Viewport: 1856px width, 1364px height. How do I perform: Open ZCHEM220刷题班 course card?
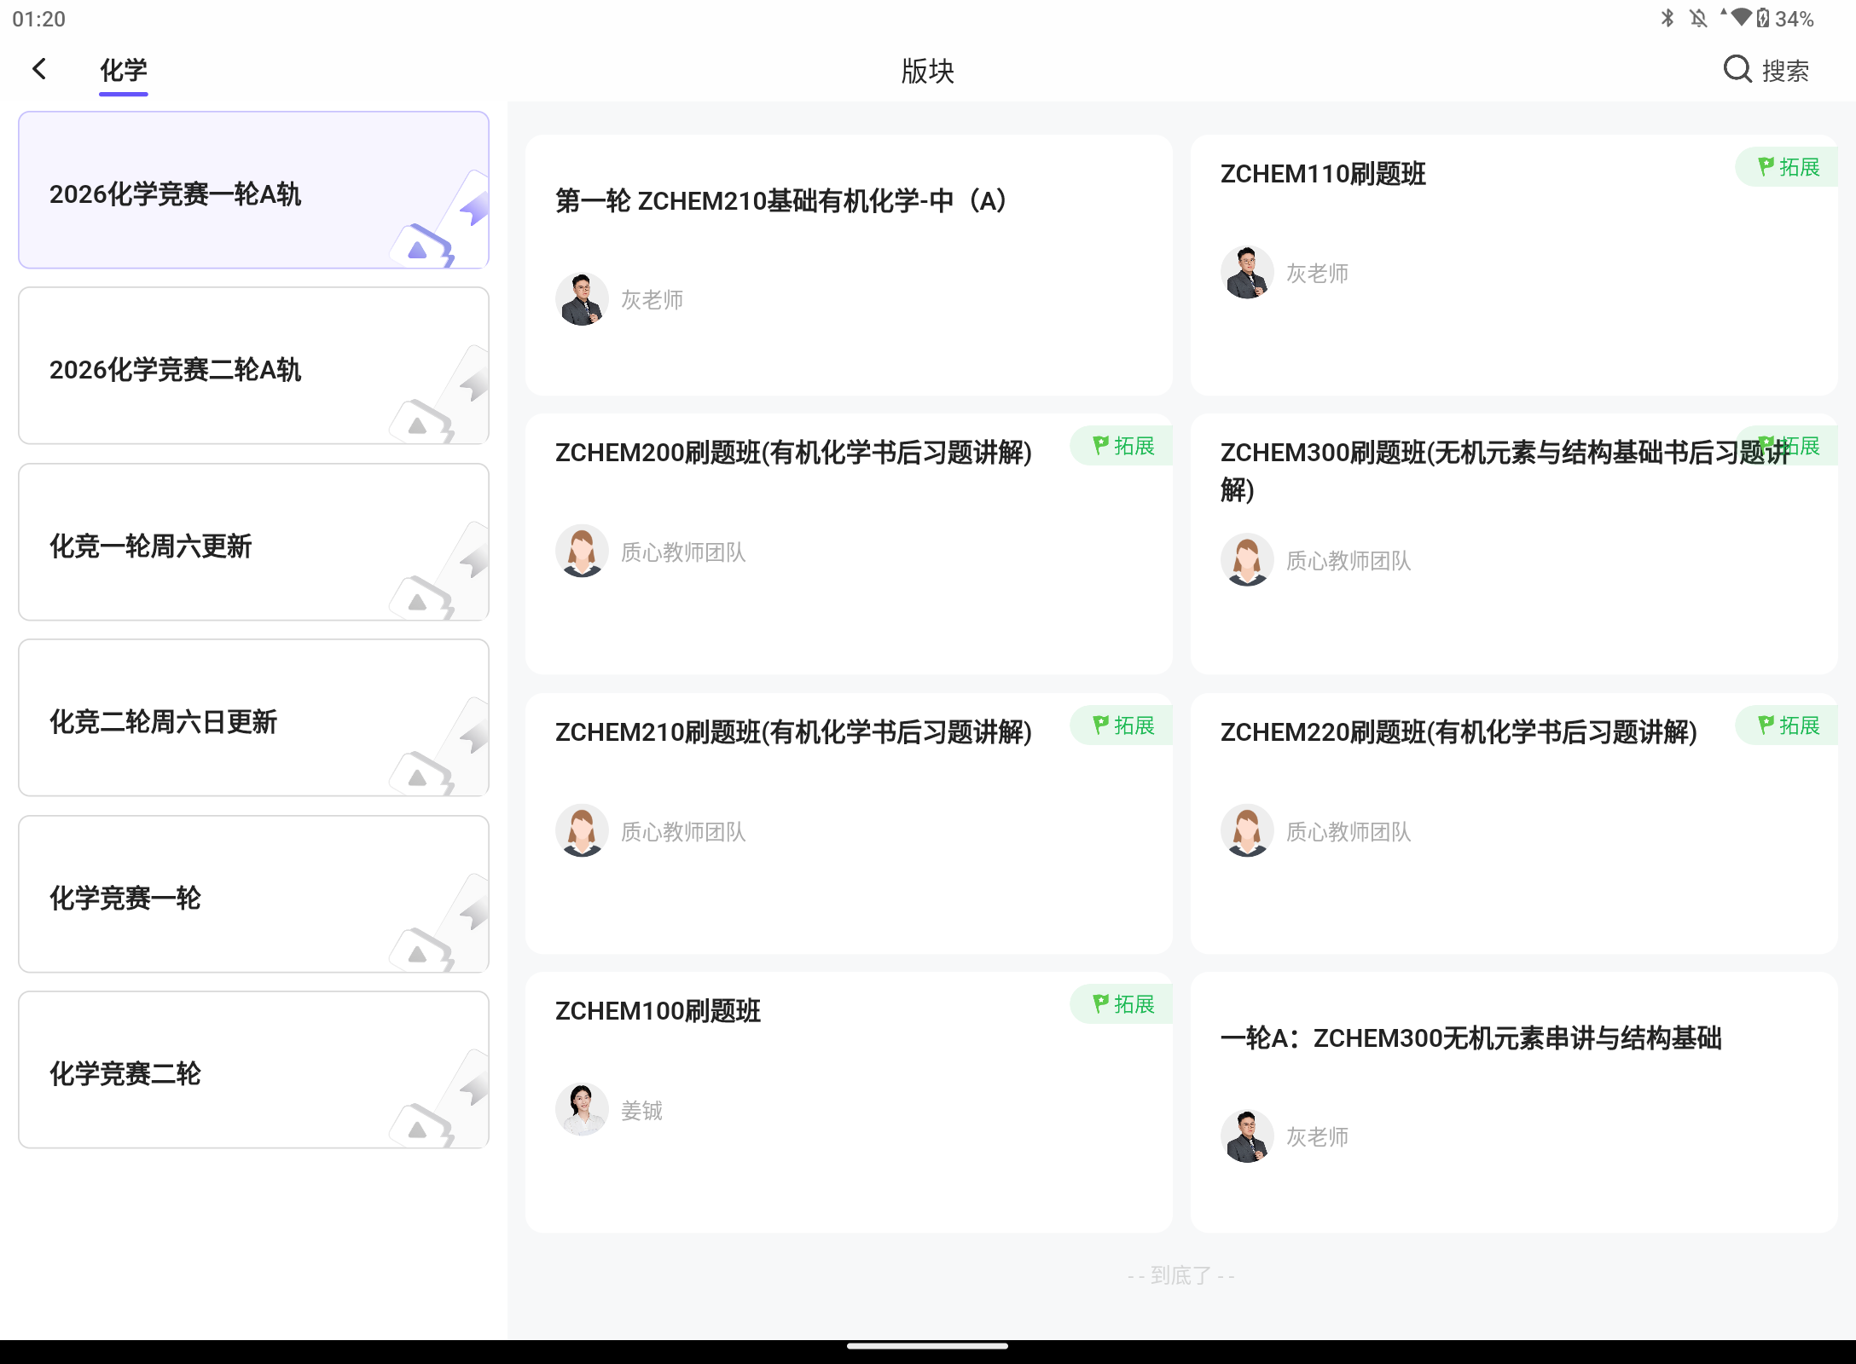click(x=1514, y=824)
